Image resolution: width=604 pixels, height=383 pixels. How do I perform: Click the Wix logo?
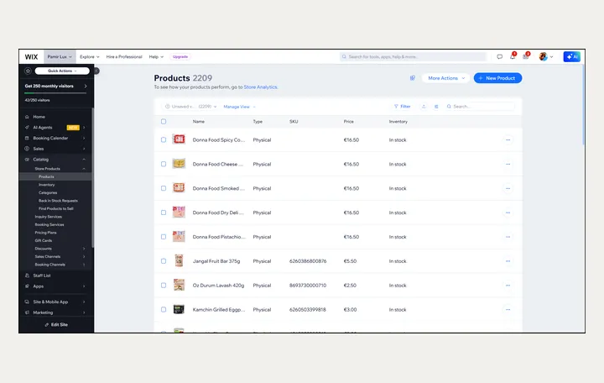pos(31,57)
